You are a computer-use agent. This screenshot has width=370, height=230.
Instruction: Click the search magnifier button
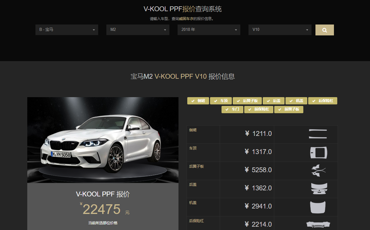point(325,30)
